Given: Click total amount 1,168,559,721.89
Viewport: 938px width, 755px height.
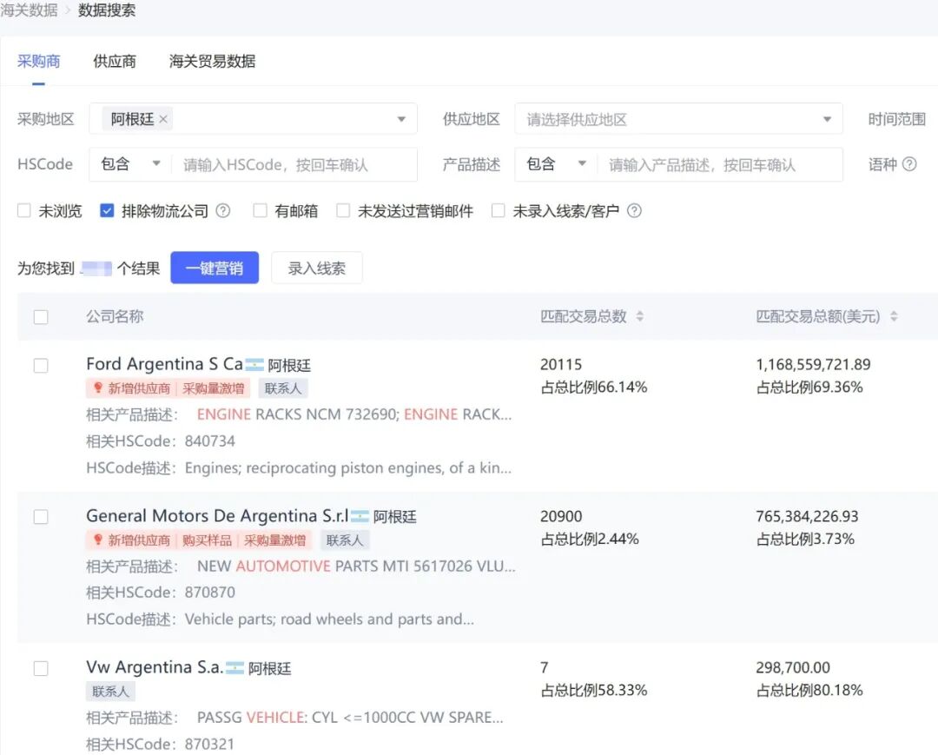Looking at the screenshot, I should pyautogui.click(x=813, y=364).
